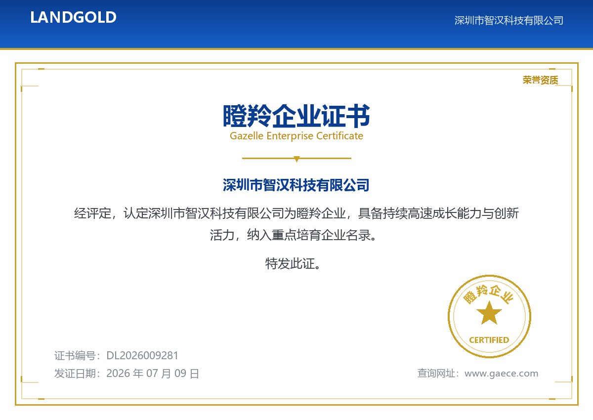Click the 瞪羚企业证书 title

(296, 117)
